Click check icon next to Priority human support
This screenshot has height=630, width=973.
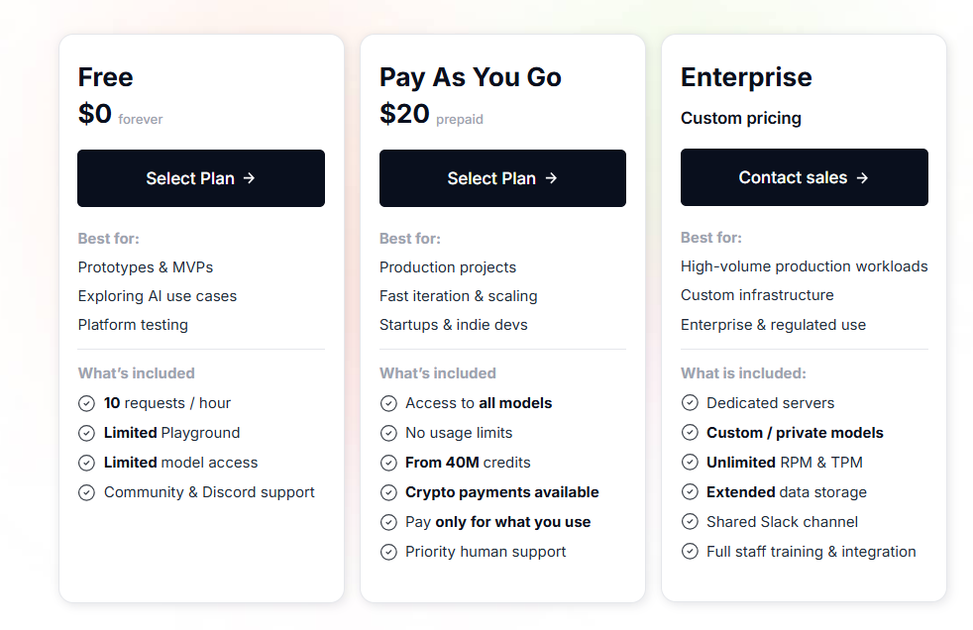[388, 552]
